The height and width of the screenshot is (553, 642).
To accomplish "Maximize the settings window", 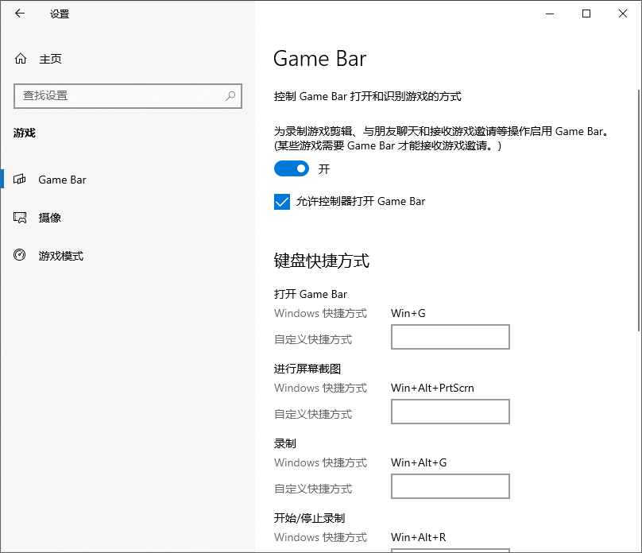I will point(586,14).
